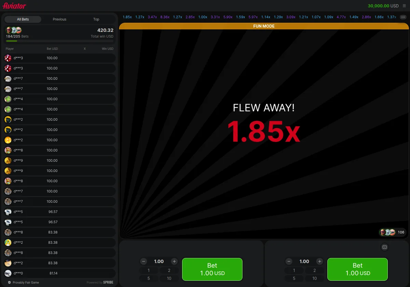Remove the second bet panel with its minus icon
Image resolution: width=410 pixels, height=287 pixels.
[x=385, y=247]
